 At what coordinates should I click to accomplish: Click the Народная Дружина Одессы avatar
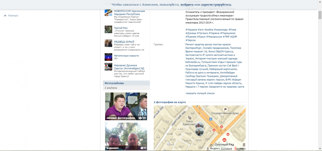(x=108, y=67)
